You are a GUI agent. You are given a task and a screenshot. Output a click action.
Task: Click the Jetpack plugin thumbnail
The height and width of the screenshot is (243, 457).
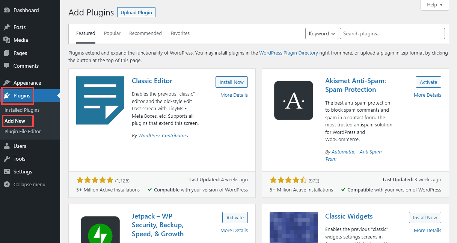tap(100, 229)
